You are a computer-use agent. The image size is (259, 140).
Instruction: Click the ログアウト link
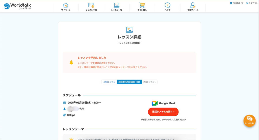pyautogui.click(x=252, y=3)
